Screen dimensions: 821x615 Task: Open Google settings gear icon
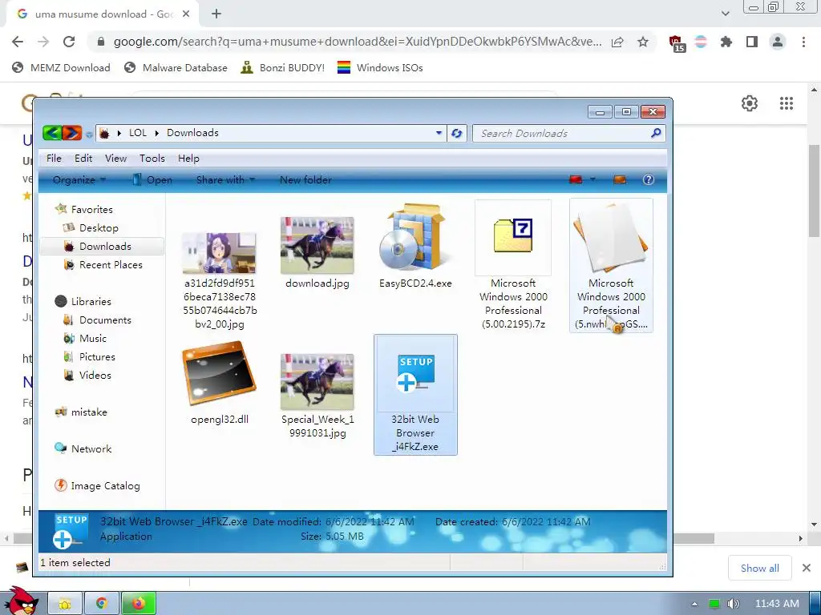coord(750,103)
